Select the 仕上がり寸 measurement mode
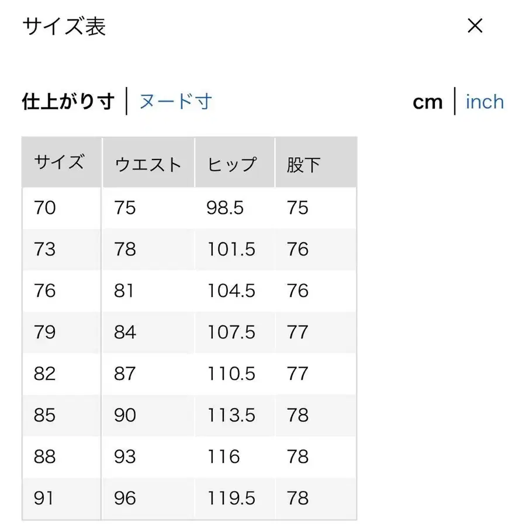Screen dimensions: 526x526 66,101
